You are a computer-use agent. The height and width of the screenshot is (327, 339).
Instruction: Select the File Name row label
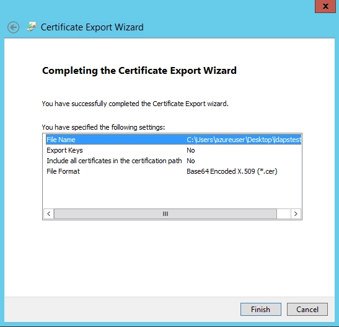point(61,140)
